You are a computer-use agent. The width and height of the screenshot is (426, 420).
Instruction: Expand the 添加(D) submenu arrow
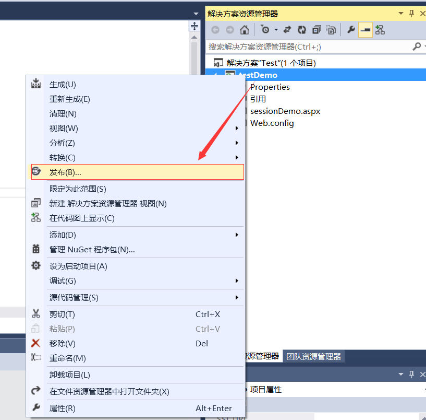point(237,235)
